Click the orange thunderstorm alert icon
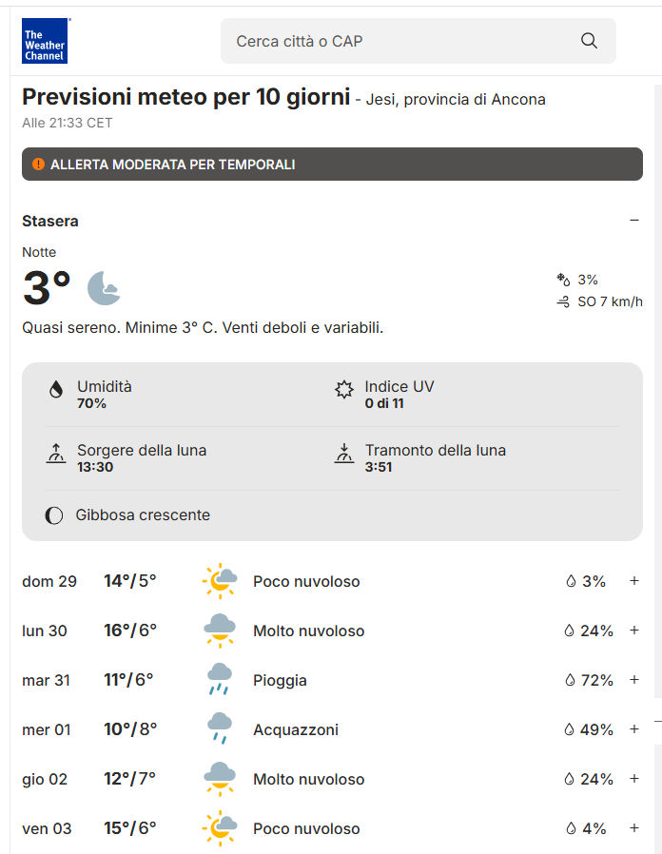The height and width of the screenshot is (854, 662). click(x=38, y=165)
